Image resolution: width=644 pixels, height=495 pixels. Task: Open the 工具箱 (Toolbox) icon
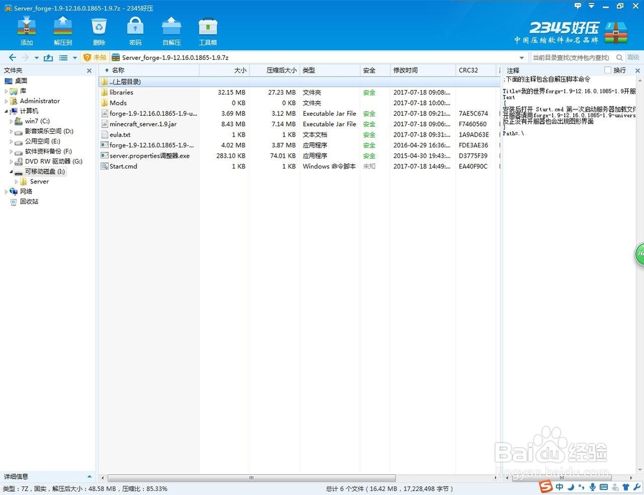point(208,31)
